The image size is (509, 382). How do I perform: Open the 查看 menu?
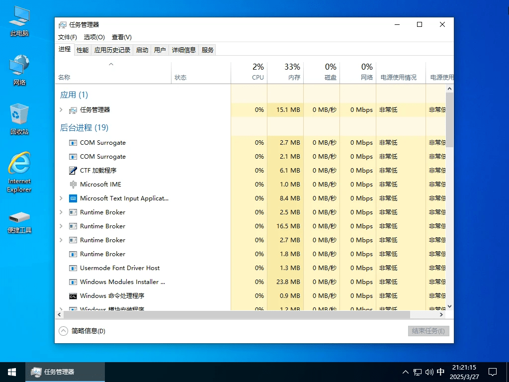coord(121,37)
